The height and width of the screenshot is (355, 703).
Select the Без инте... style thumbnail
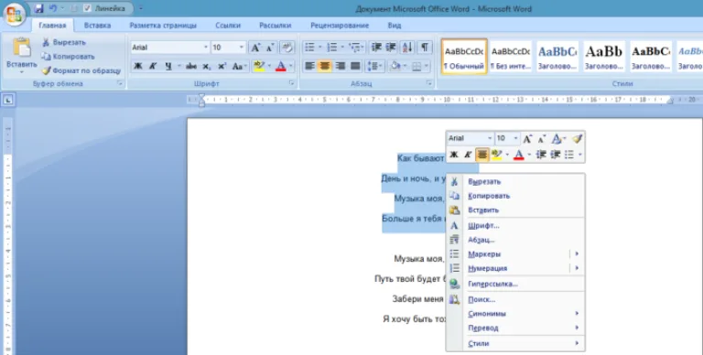[511, 57]
